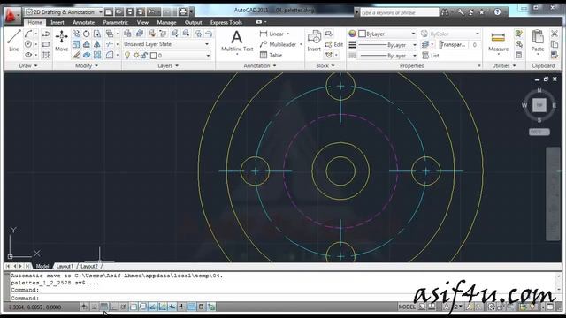Viewport: 566px width, 318px height.
Task: Select the Copy tool in Modify panel
Action: pyautogui.click(x=76, y=34)
